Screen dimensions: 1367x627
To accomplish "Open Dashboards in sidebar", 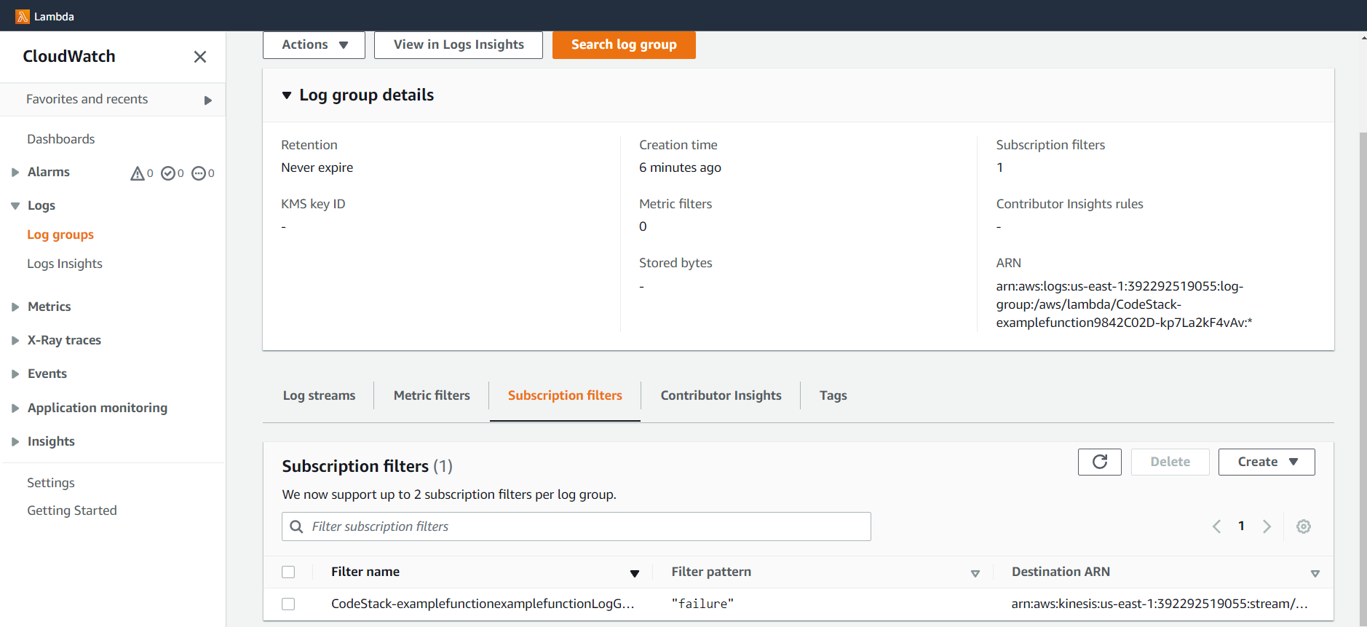I will pos(61,139).
